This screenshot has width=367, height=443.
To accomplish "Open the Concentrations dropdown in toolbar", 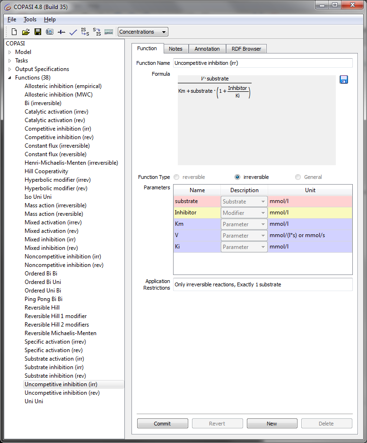I will [x=143, y=32].
